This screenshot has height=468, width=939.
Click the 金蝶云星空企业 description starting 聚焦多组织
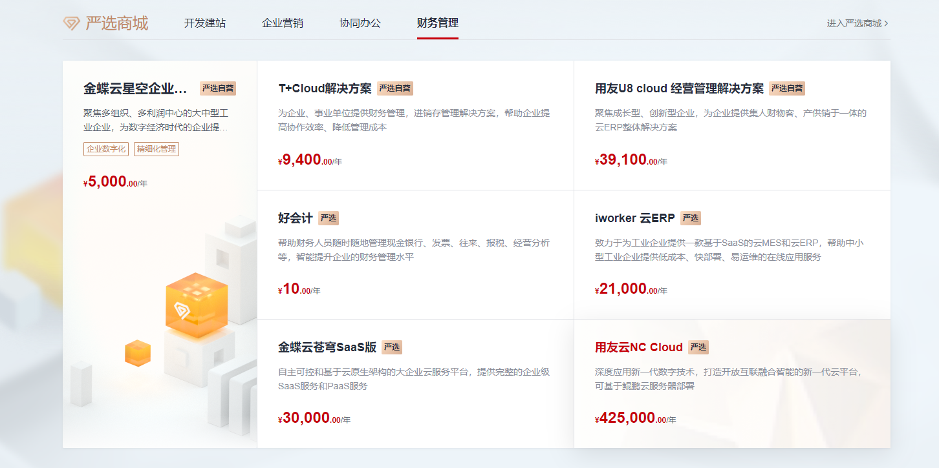pos(156,120)
